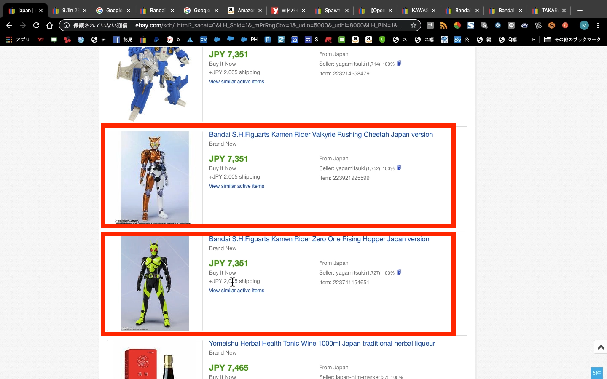Open the RSS feed extension icon
Screen dimensions: 607x379
tap(443, 25)
